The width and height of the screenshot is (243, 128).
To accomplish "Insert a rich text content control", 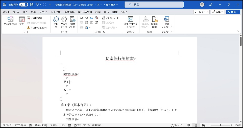I will [82, 18].
